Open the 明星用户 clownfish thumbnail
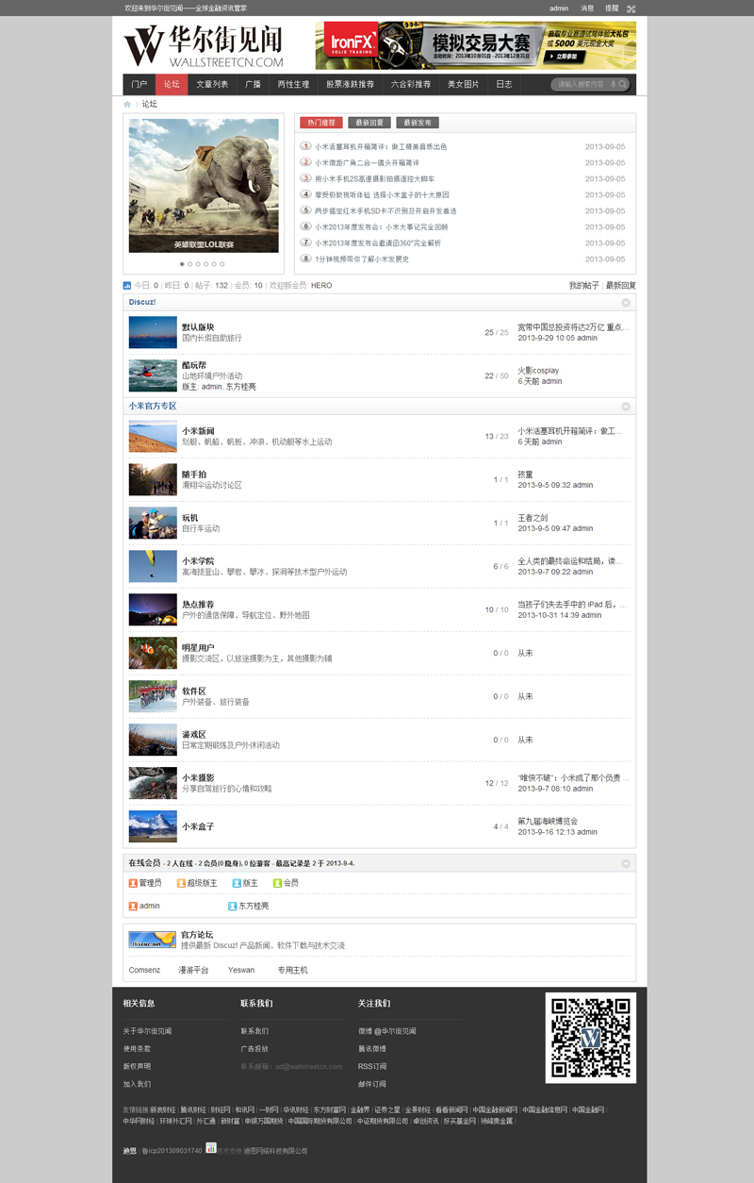Screen dimensions: 754x1183 [x=153, y=653]
